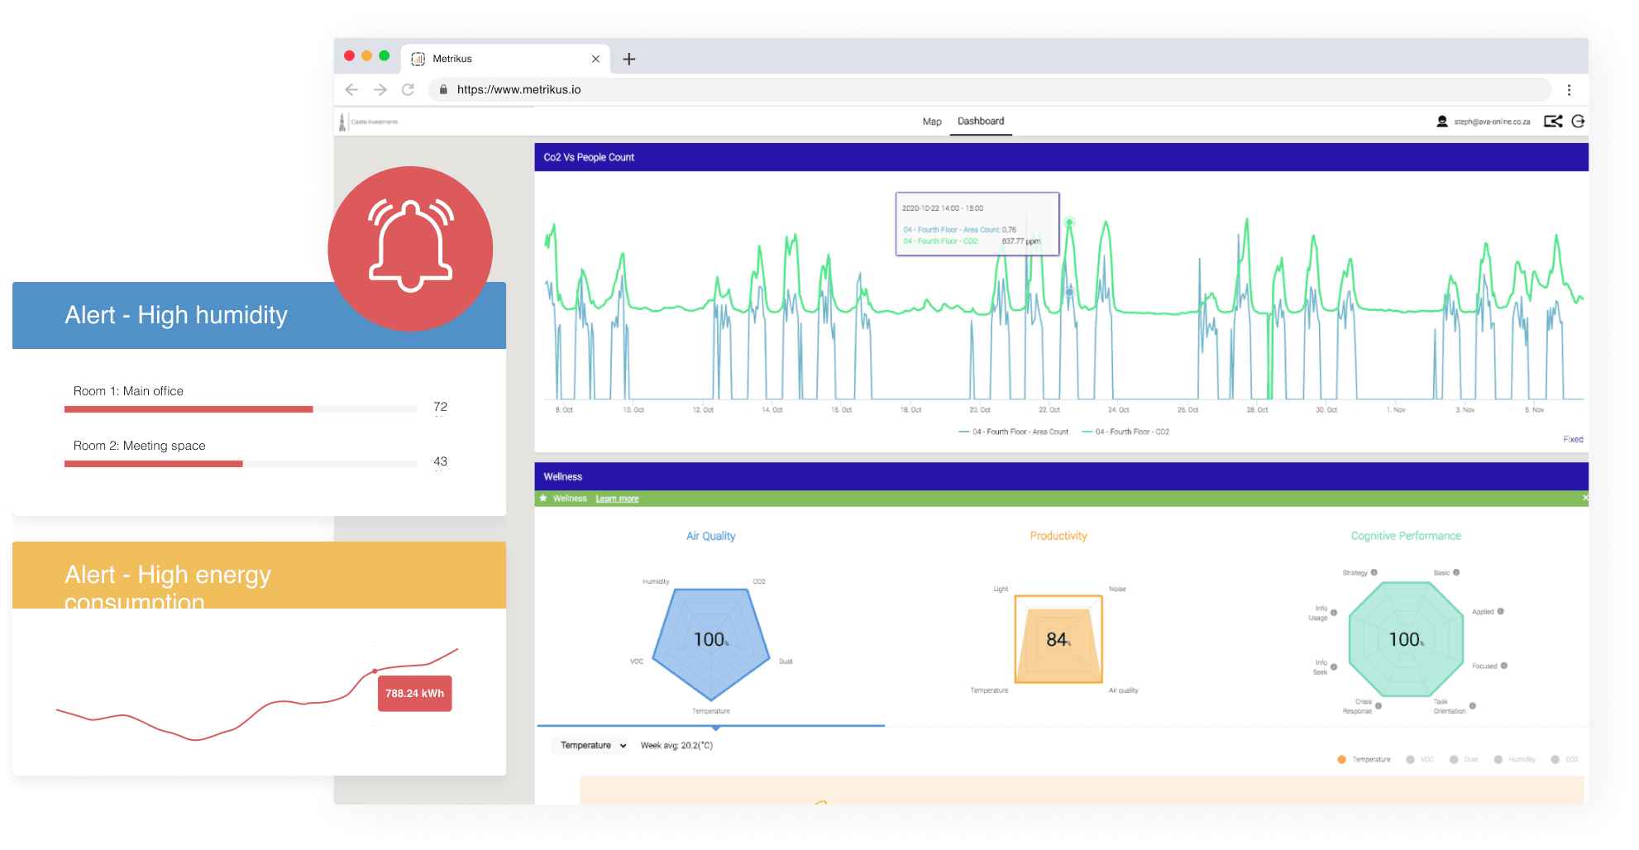Click the share/export icon in the top toolbar
The height and width of the screenshot is (850, 1639).
click(1553, 121)
